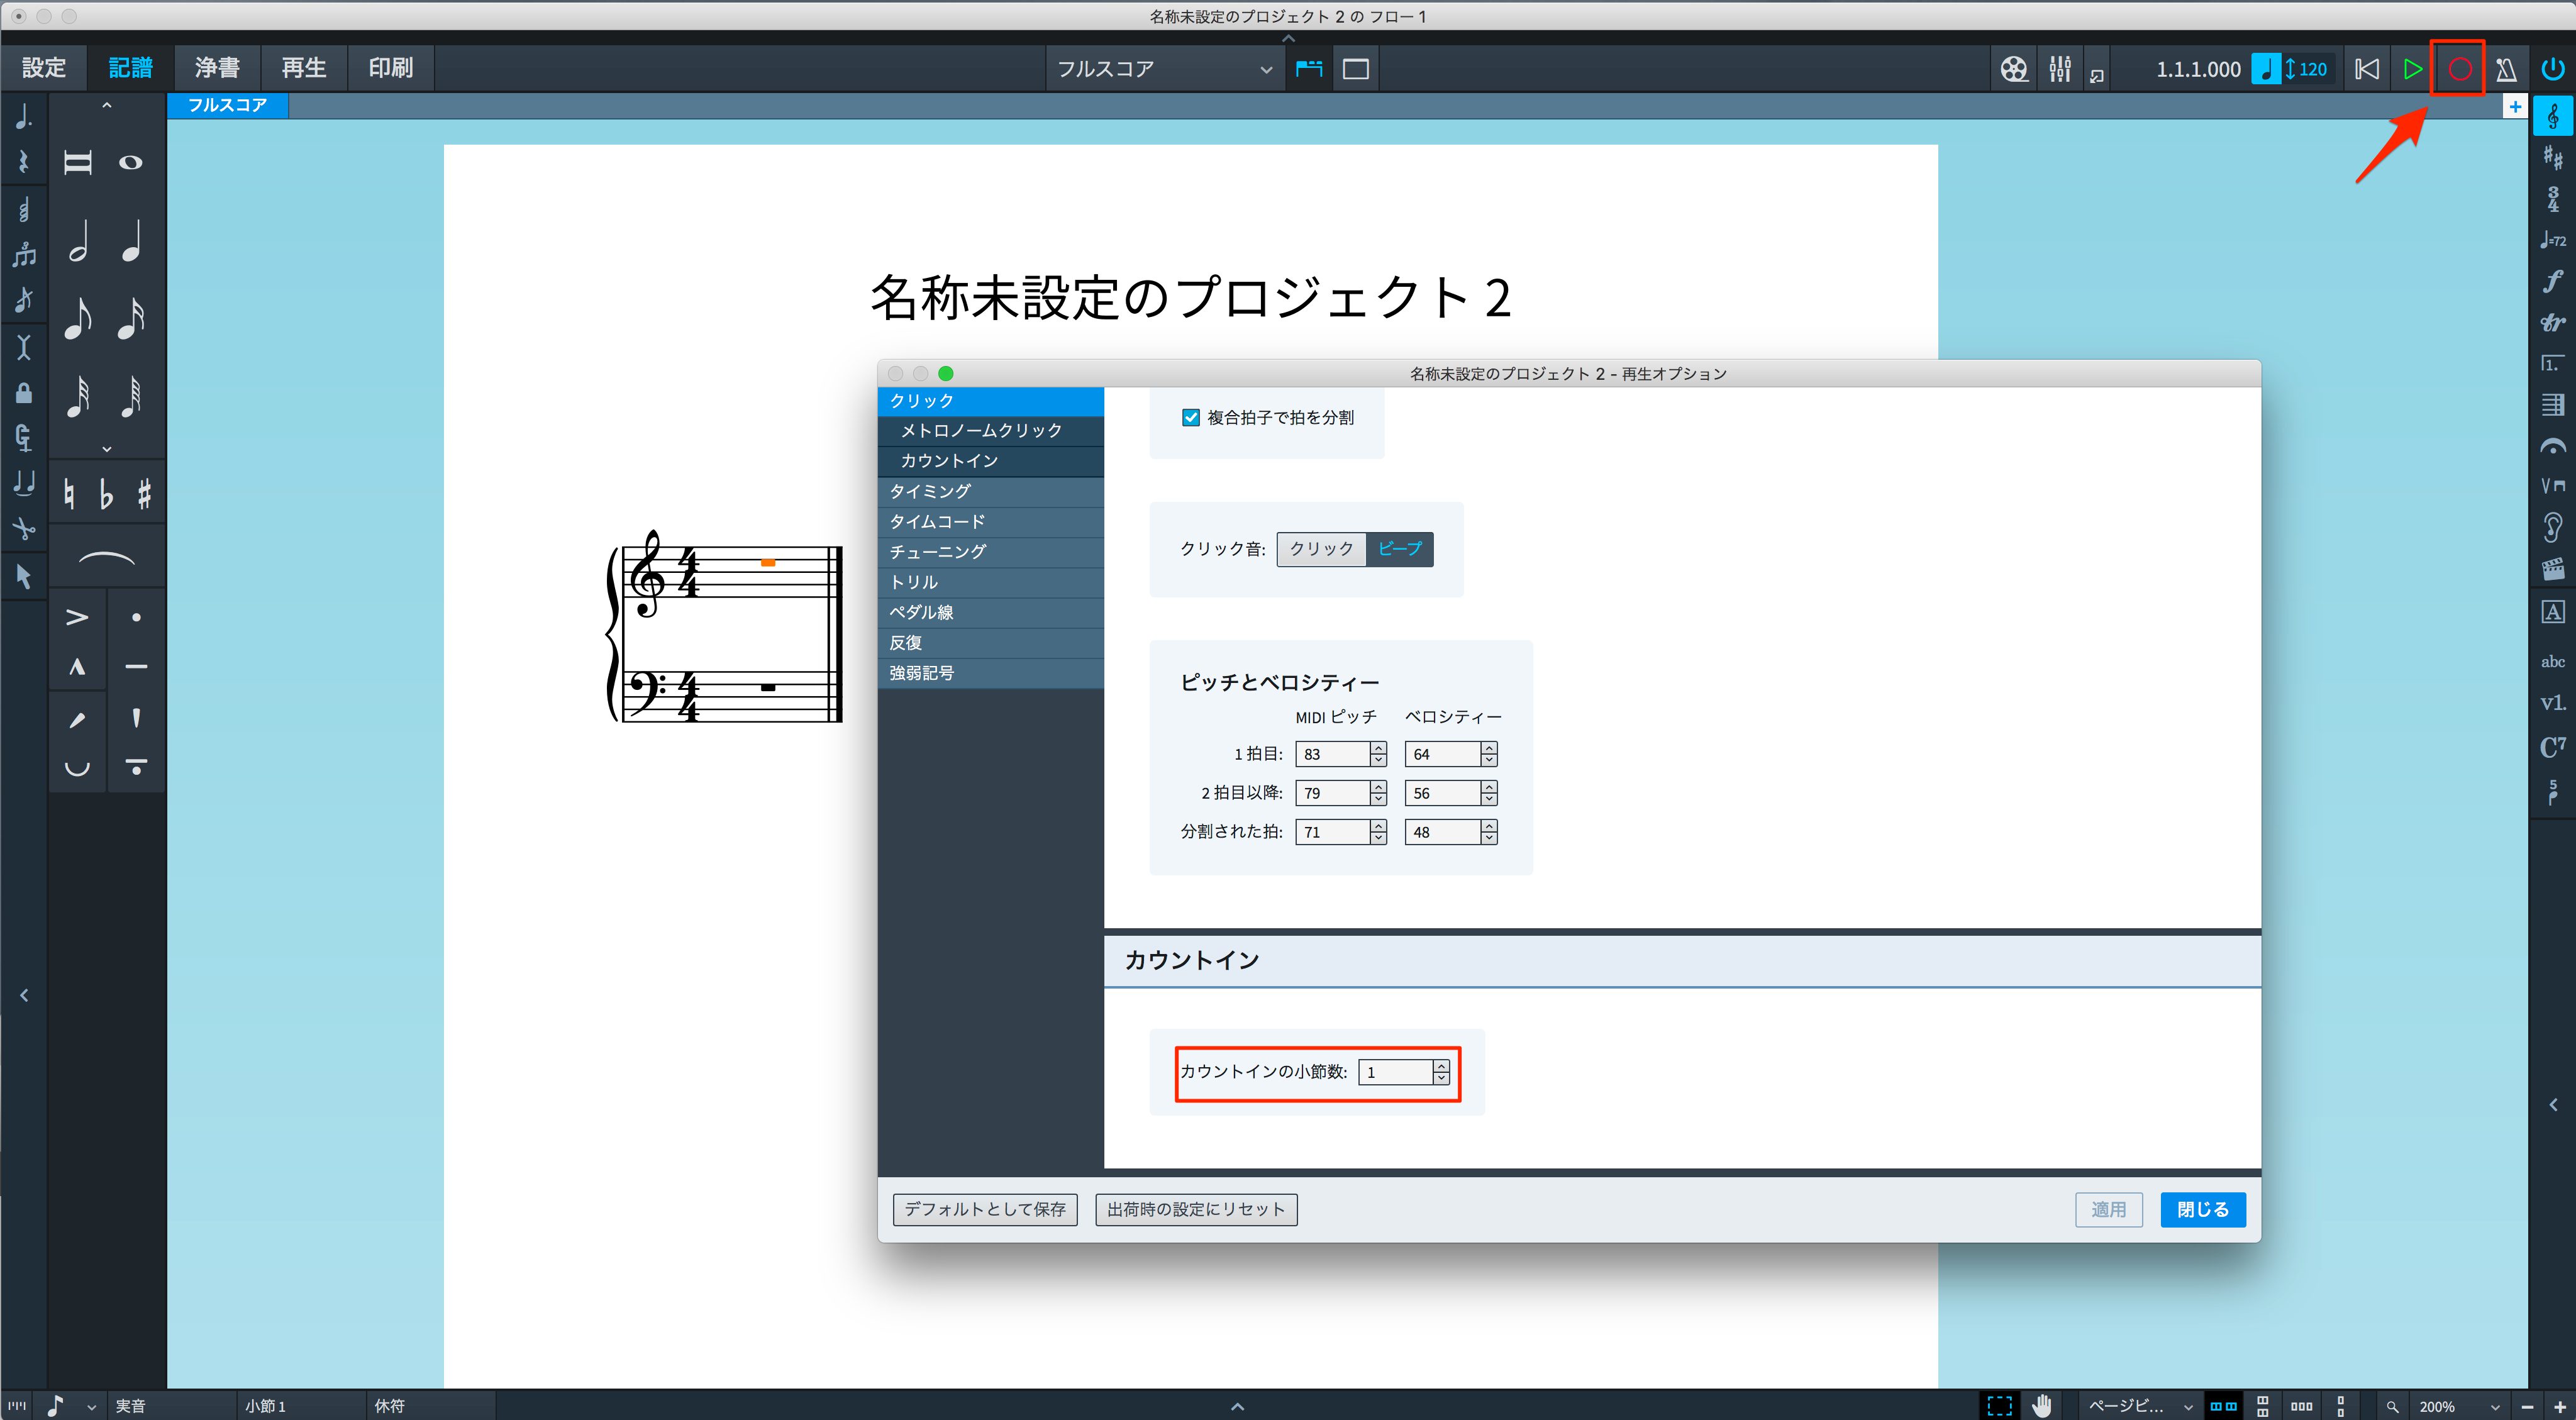Click デフォルトとして保存 button
The width and height of the screenshot is (2576, 1420).
[x=985, y=1209]
